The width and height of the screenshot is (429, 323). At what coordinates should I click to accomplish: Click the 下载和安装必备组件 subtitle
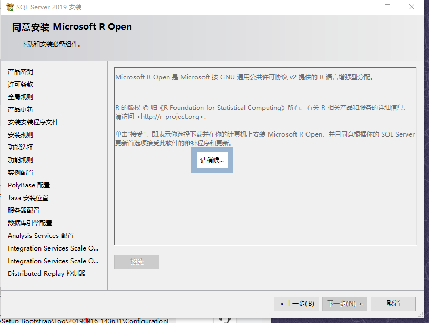pos(51,44)
